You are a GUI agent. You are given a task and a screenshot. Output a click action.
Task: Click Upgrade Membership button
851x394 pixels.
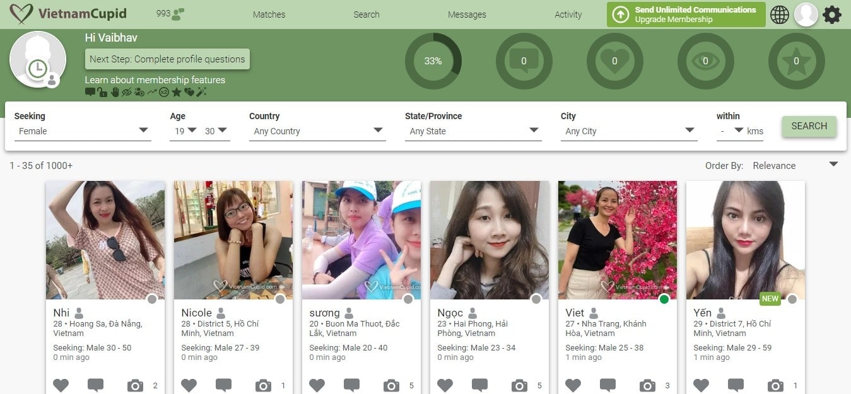pyautogui.click(x=686, y=14)
